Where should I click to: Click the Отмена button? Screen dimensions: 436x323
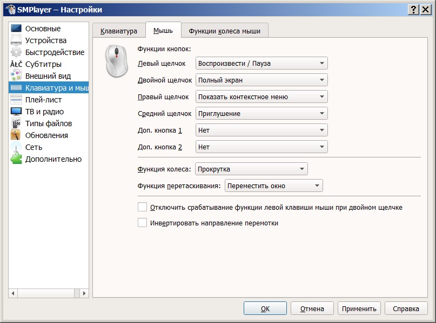click(x=312, y=308)
